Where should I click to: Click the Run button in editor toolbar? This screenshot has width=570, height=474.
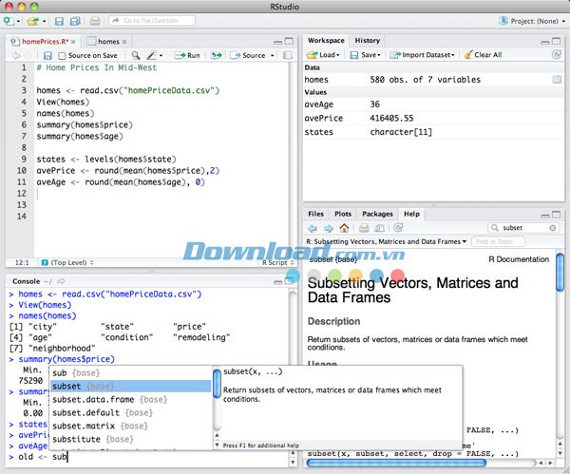click(x=187, y=56)
